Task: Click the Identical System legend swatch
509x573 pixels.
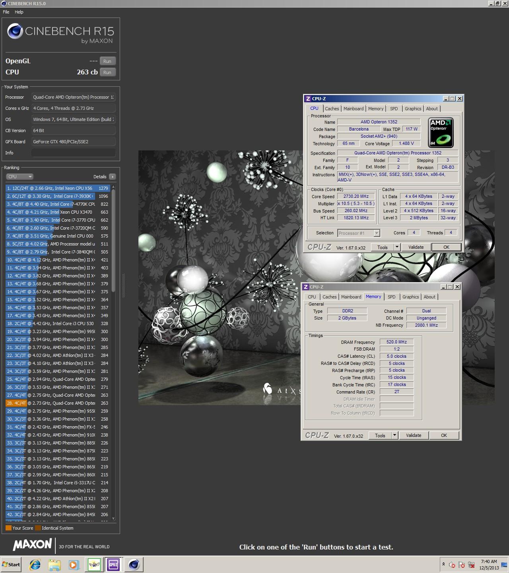Action: pos(38,528)
